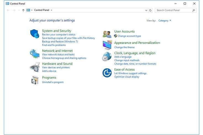The width and height of the screenshot is (203, 135).
Task: Expand the chevron after Control Panel breadcrumb
Action: tap(51, 10)
